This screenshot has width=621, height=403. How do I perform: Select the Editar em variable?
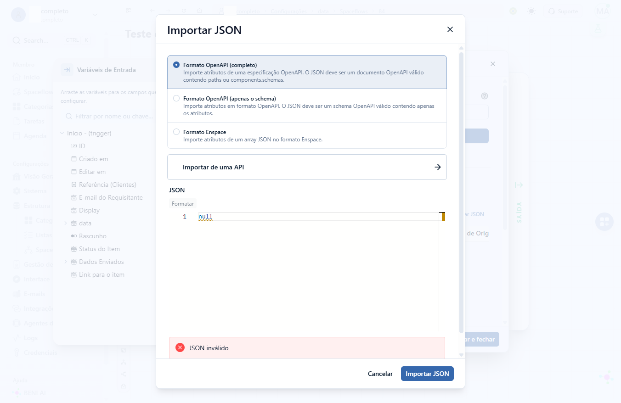coord(88,172)
